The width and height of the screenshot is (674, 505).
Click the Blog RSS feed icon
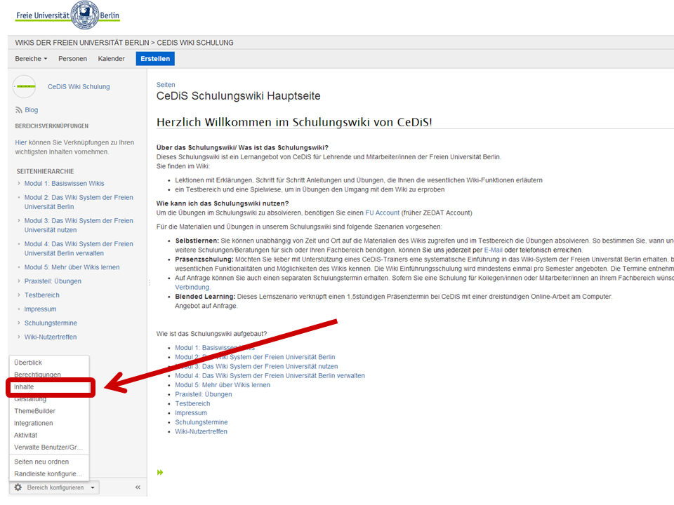tap(18, 110)
